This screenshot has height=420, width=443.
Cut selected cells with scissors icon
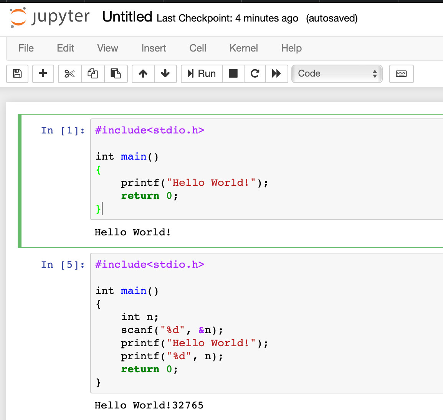coord(69,73)
